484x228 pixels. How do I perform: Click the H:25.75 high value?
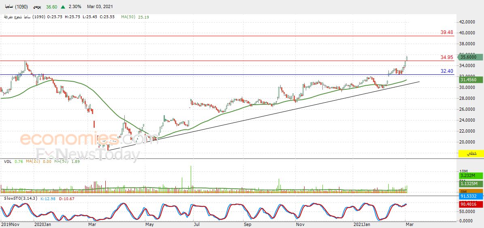[x=72, y=17]
